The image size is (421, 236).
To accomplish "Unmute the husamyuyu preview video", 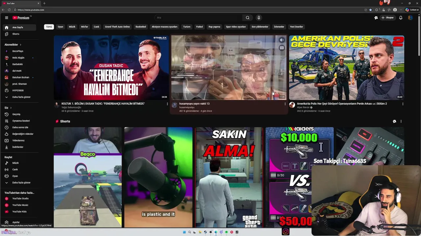I will coord(282,40).
